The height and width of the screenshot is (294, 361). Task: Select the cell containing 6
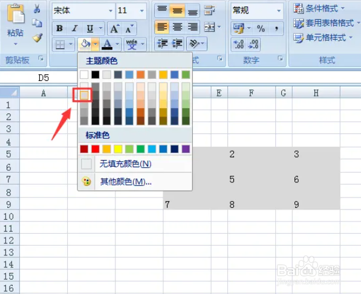[x=316, y=179]
